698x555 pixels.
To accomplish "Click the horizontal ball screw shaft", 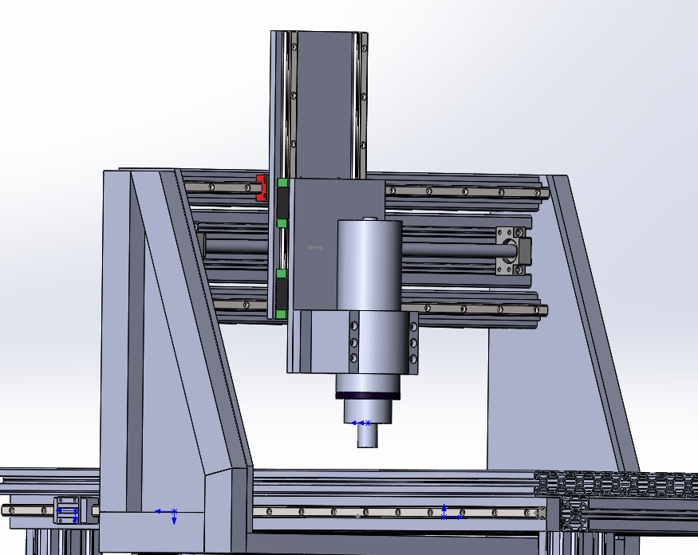I will tap(459, 250).
